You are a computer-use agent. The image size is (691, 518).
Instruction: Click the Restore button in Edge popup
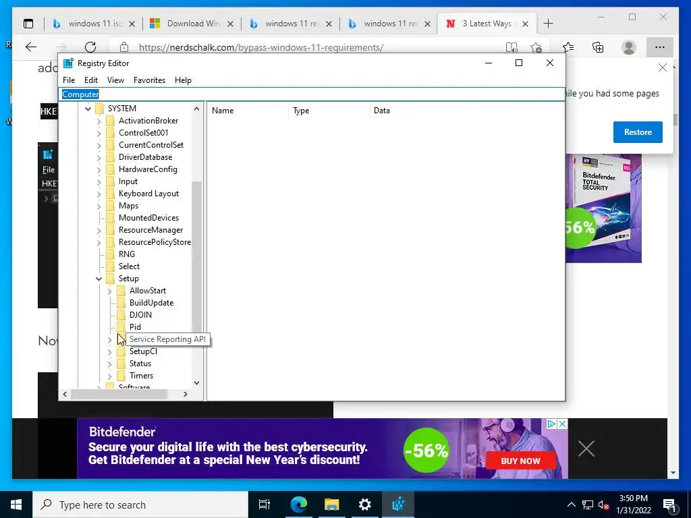point(638,132)
